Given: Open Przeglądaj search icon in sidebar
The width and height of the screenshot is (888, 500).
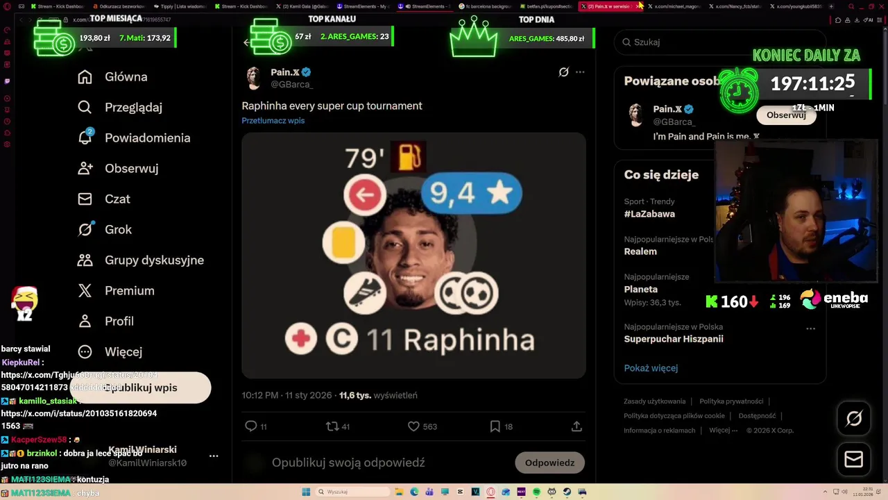Looking at the screenshot, I should [85, 108].
